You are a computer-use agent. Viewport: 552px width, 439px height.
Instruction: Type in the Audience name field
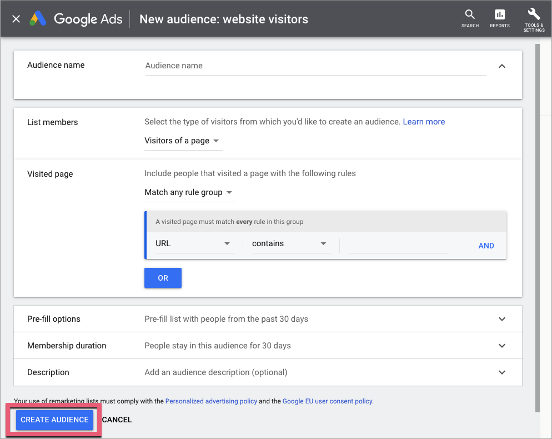coord(315,66)
